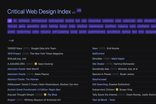This screenshot has width=156, height=104.
Task: Toggle the 'glitch' tag filter
Action: pyautogui.click(x=44, y=26)
